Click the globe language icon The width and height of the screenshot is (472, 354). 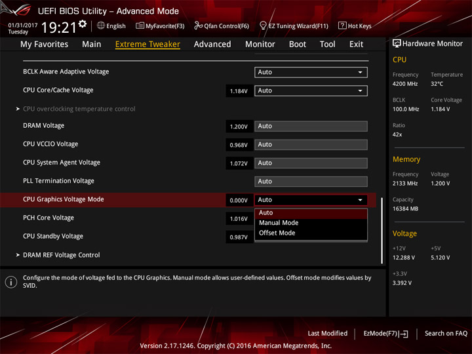[x=101, y=26]
